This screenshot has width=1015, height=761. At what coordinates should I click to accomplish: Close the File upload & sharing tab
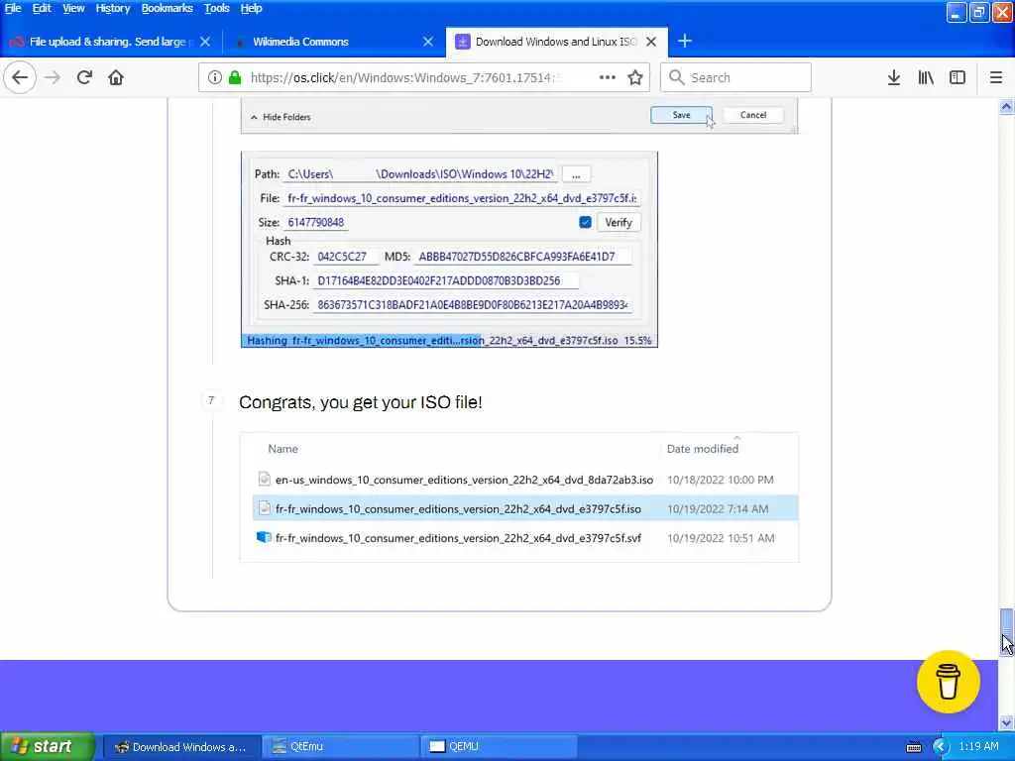point(205,42)
